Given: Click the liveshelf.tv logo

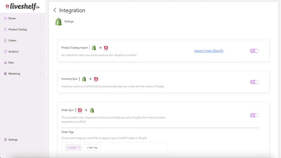Looking at the screenshot, I should pos(22,6).
